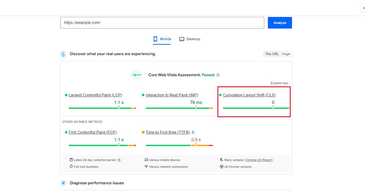Click the orange square indicator beside TTFB
The height and width of the screenshot is (191, 365).
point(143,132)
